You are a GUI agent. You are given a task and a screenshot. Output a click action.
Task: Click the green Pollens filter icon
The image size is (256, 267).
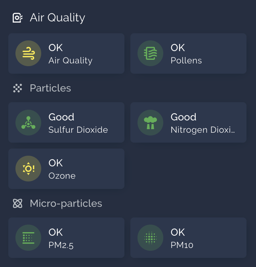click(x=151, y=53)
